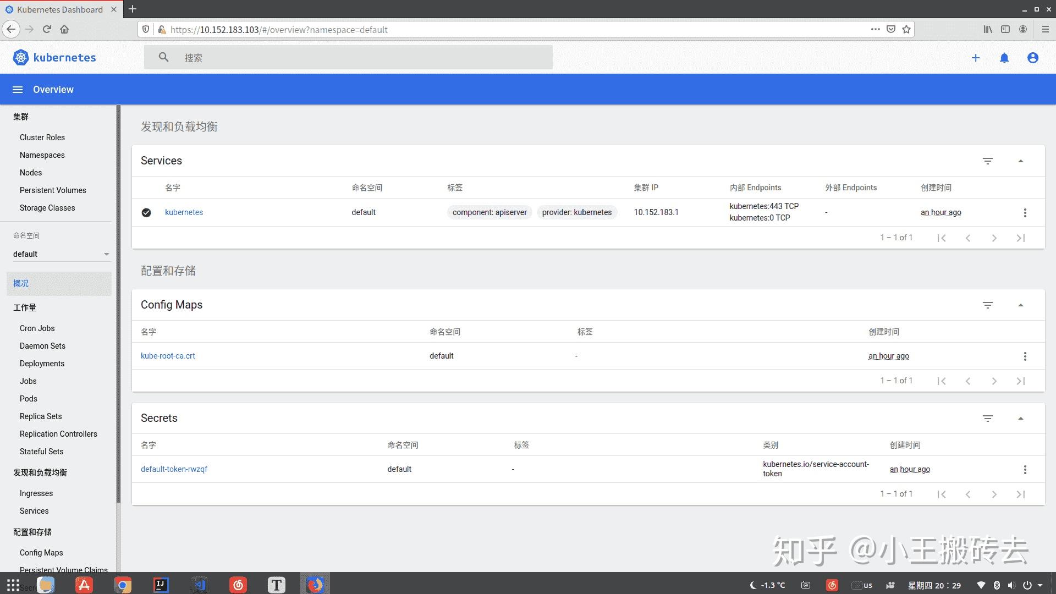Open actions menu for kubernetes service row
The width and height of the screenshot is (1056, 594).
point(1025,213)
